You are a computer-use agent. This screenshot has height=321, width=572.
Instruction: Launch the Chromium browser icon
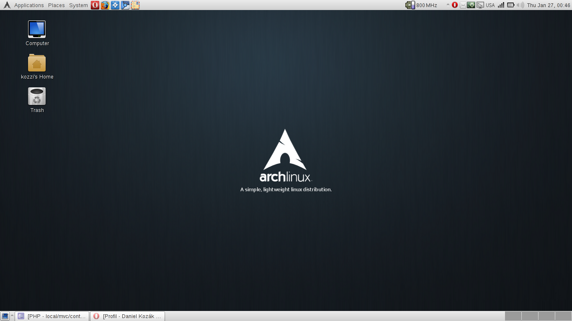coord(125,5)
